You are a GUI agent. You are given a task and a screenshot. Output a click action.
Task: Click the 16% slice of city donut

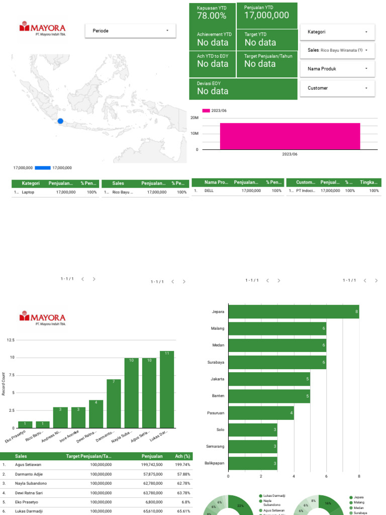coord(329,503)
